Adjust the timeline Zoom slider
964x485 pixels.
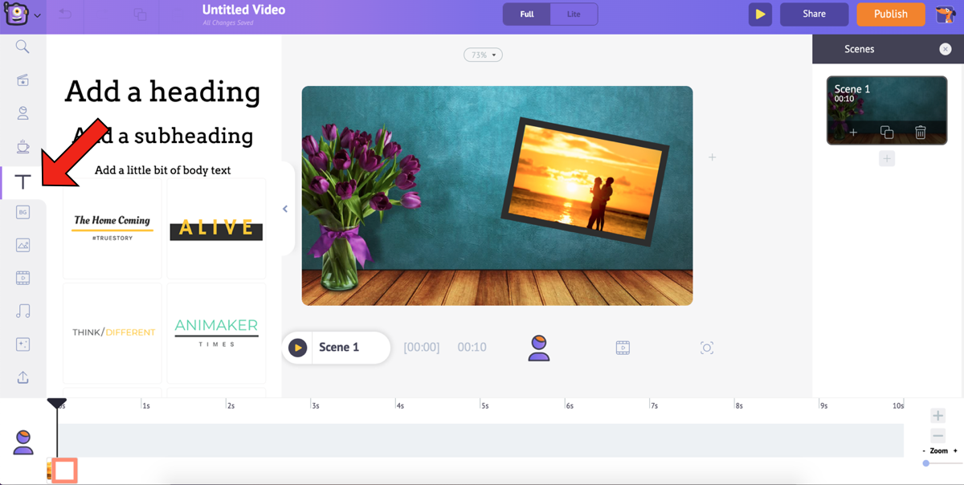926,463
